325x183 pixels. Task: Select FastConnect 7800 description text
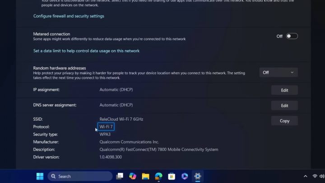pos(159,150)
